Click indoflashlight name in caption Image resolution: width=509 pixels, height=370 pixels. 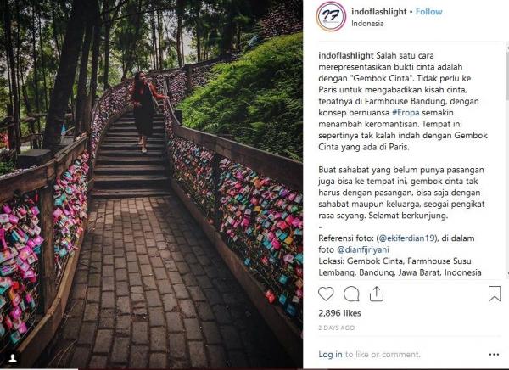[x=346, y=55]
